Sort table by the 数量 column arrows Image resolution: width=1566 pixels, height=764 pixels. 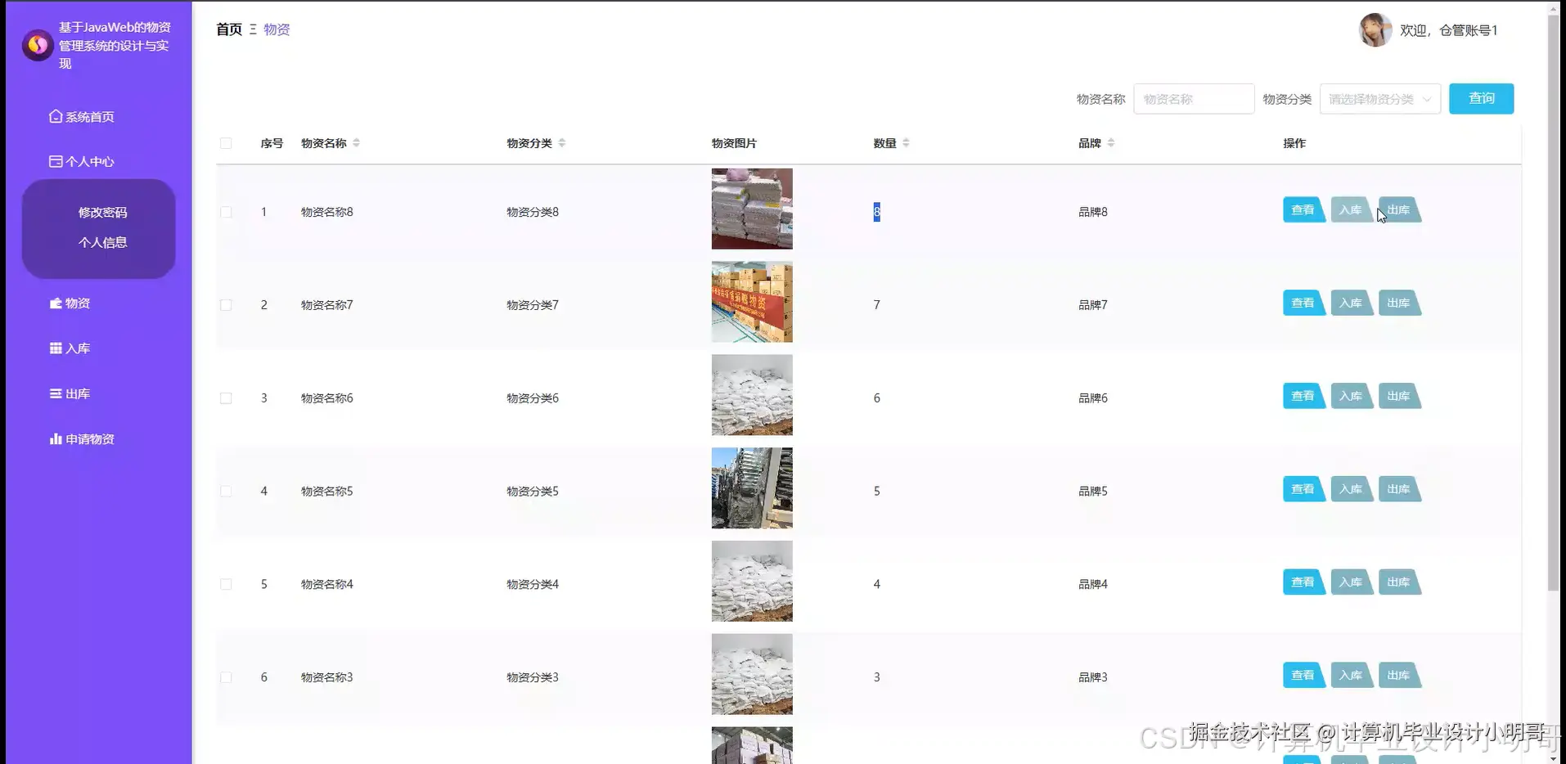click(x=907, y=143)
